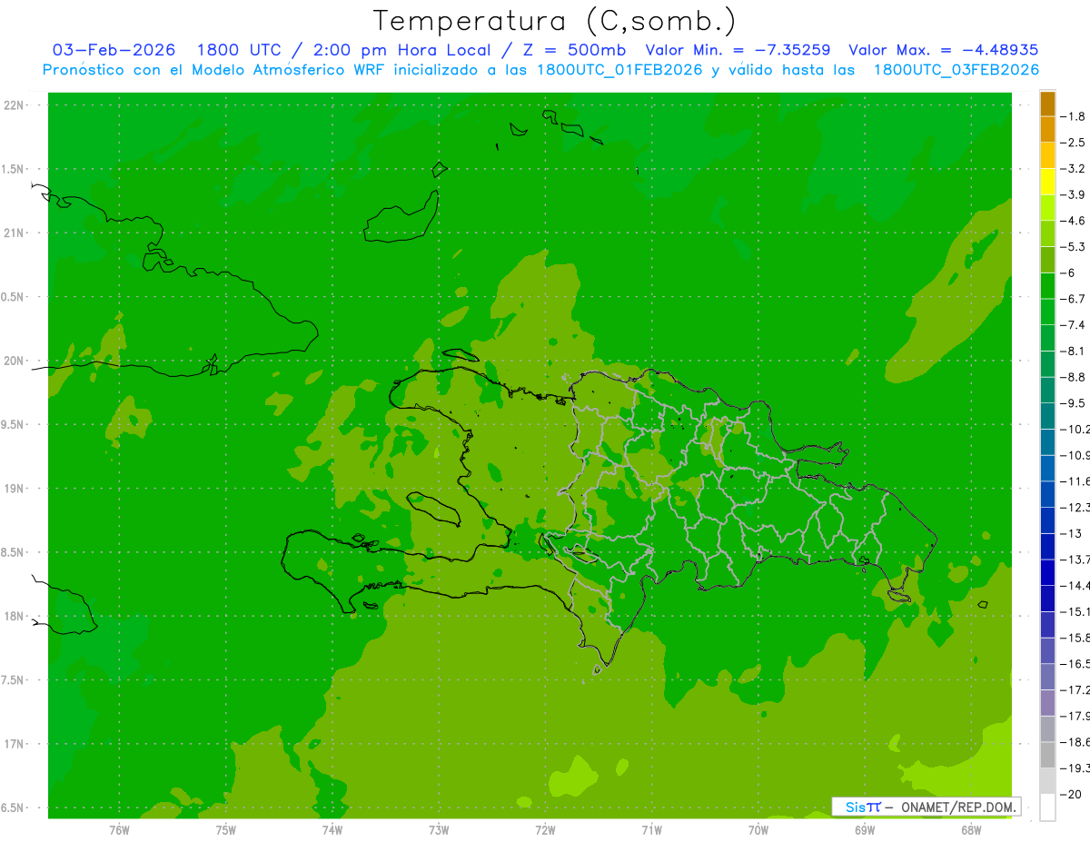Screen dimensions: 1090x842
Task: Click the yellow legend swatch between -3.2 and -3.9
Action: coord(1047,182)
